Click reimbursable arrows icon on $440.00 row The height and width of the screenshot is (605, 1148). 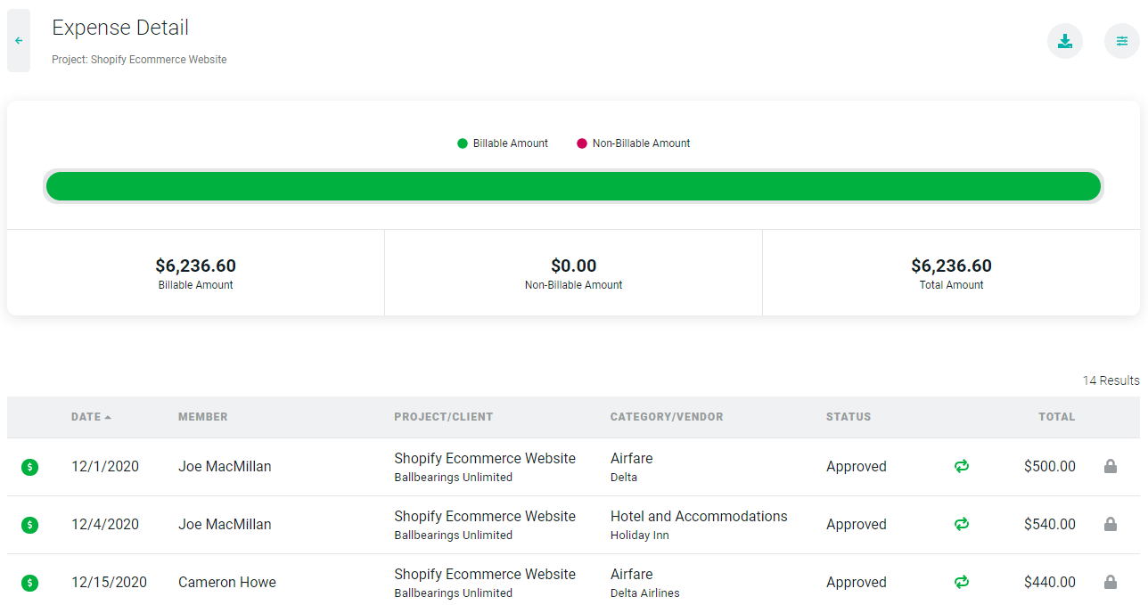pos(962,582)
